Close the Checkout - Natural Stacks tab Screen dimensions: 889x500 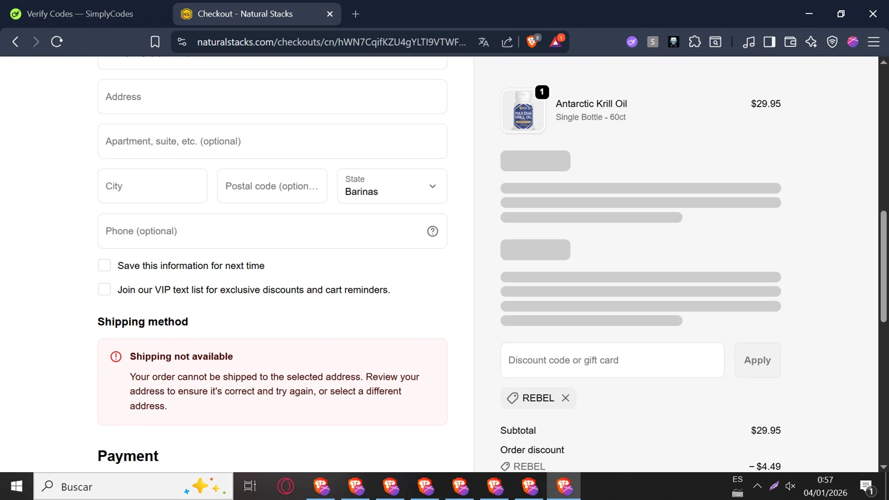pyautogui.click(x=330, y=14)
